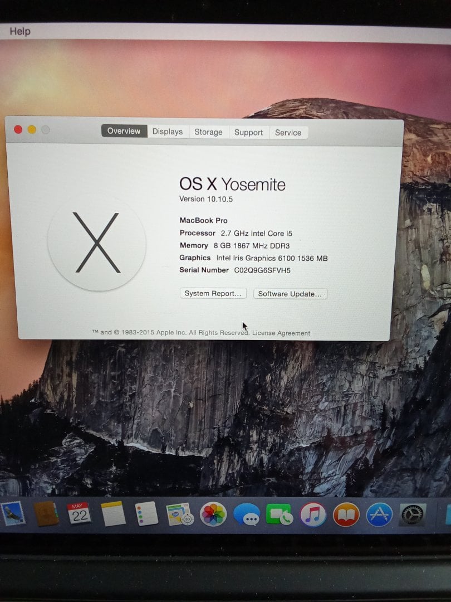The height and width of the screenshot is (602, 451).
Task: Click the MacBook Pro model name
Action: (x=204, y=220)
